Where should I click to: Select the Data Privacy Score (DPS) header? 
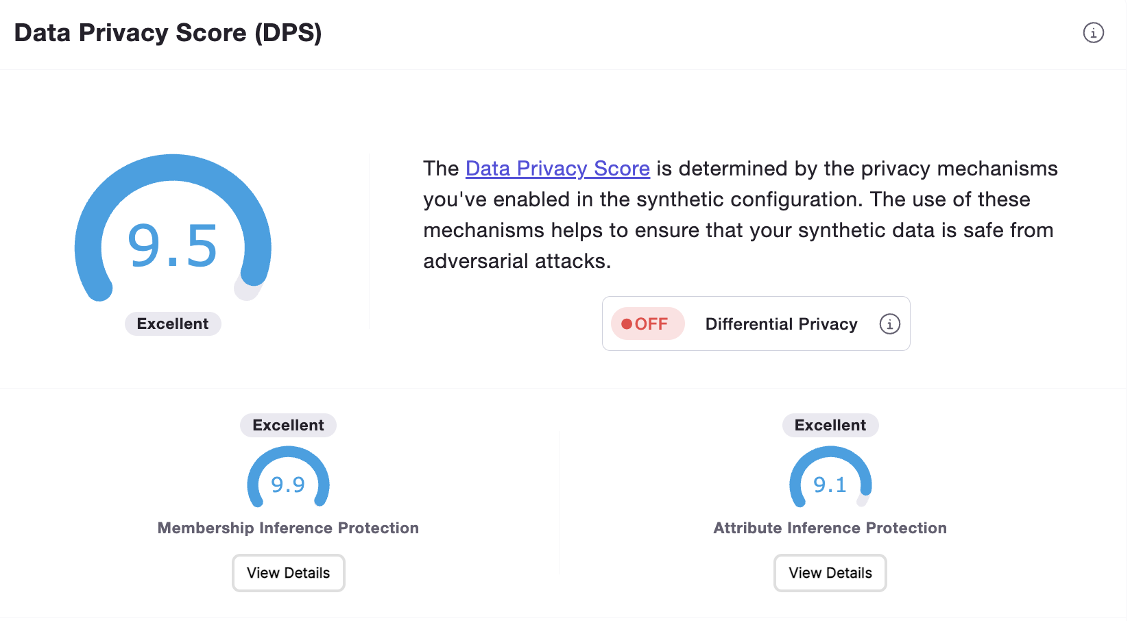coord(167,32)
